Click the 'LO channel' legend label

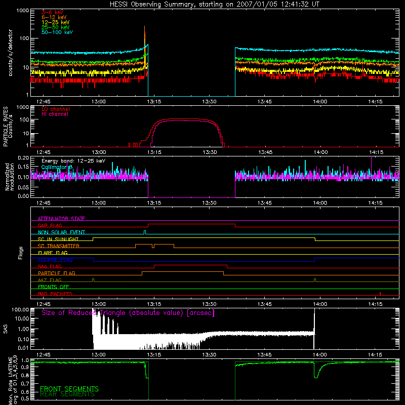pyautogui.click(x=56, y=109)
